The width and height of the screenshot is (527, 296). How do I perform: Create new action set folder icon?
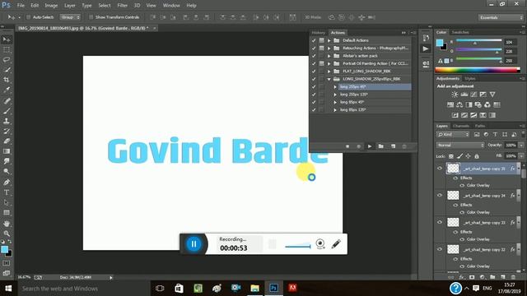click(x=380, y=146)
